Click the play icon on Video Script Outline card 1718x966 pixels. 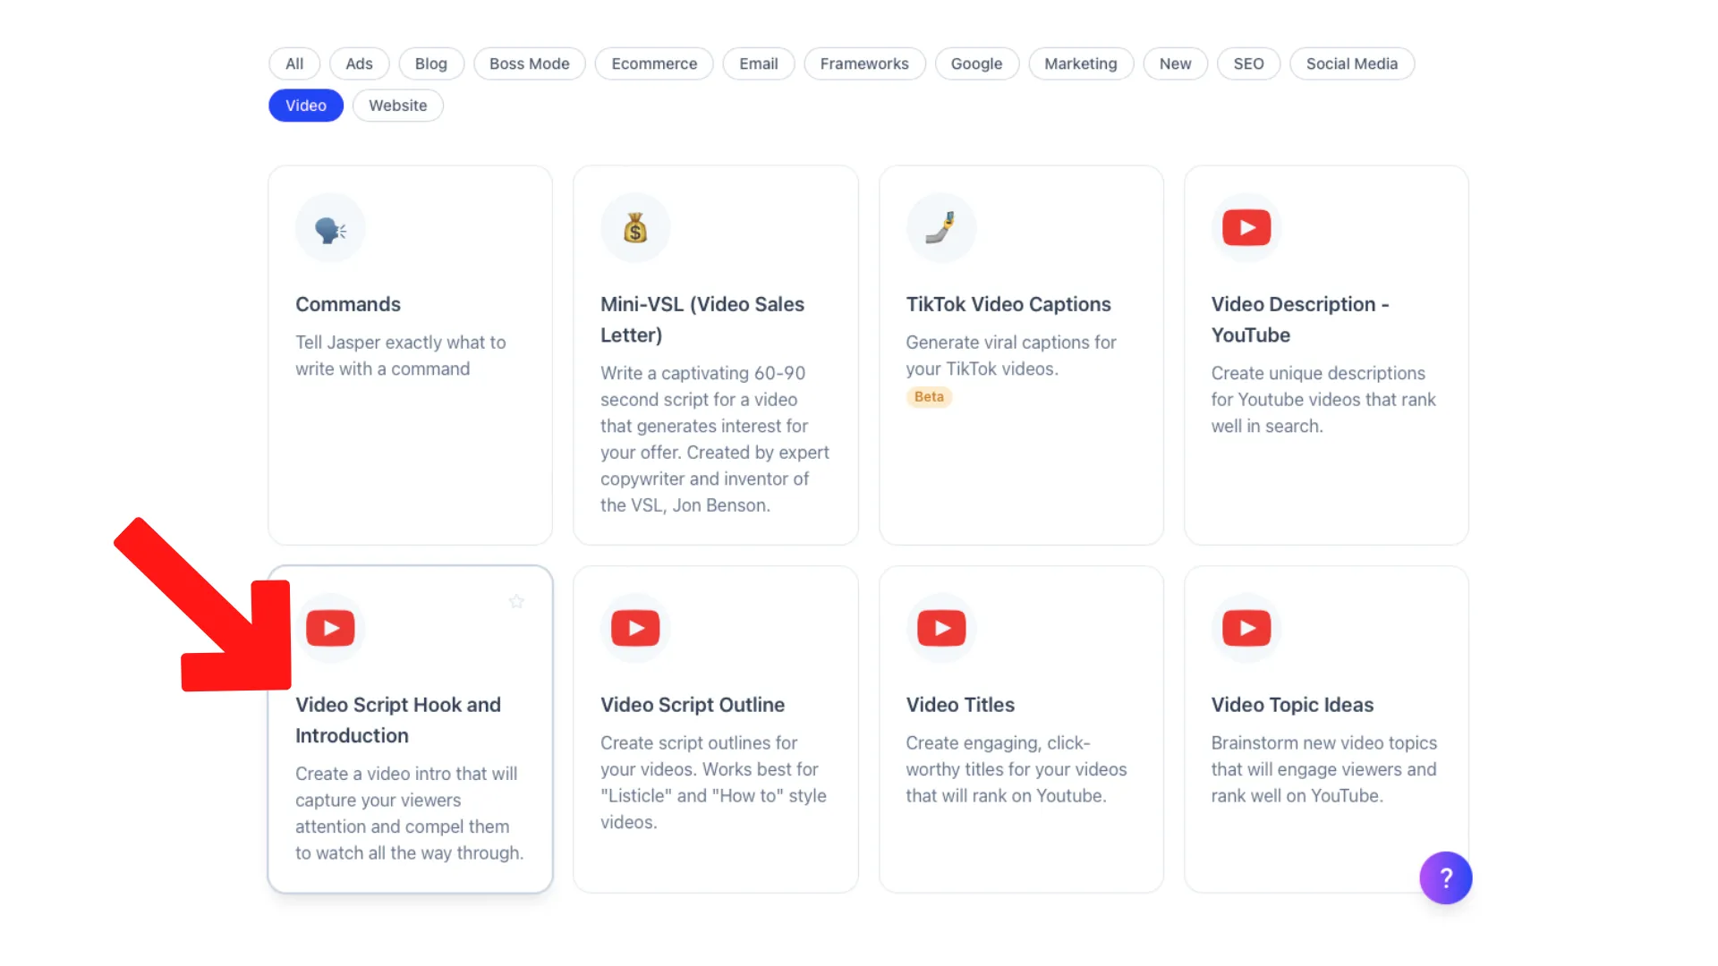coord(635,627)
